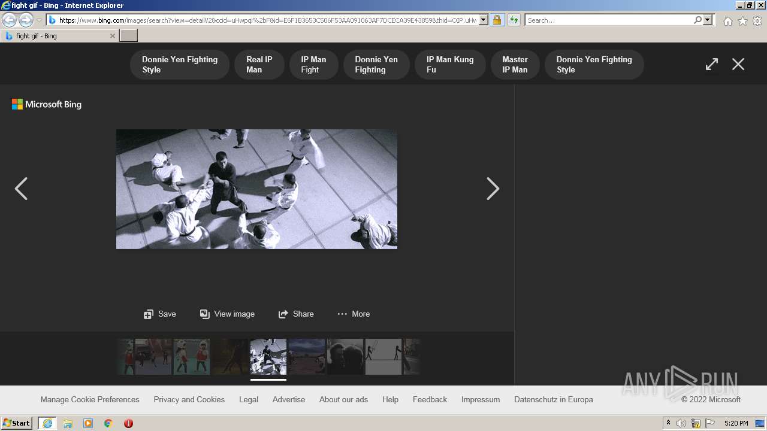Open Favorites star icon
Viewport: 767px width, 431px height.
(742, 21)
